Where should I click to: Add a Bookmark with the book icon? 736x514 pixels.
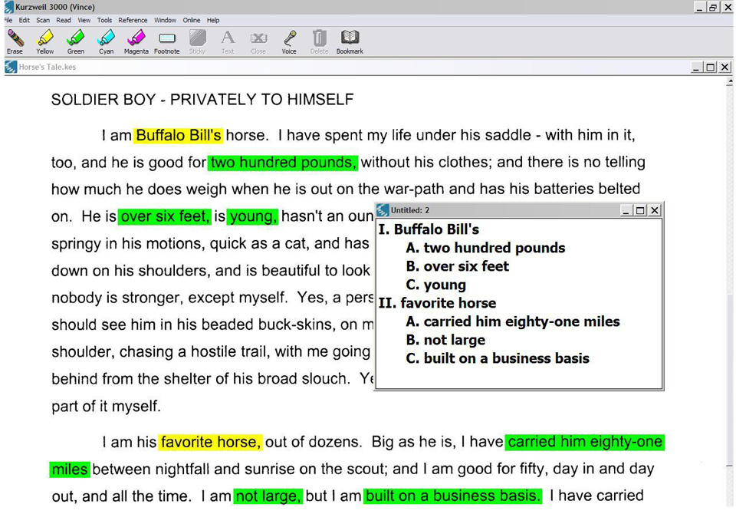[350, 41]
